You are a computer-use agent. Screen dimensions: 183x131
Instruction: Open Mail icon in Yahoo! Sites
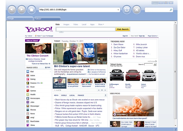pyautogui.click(x=28, y=71)
